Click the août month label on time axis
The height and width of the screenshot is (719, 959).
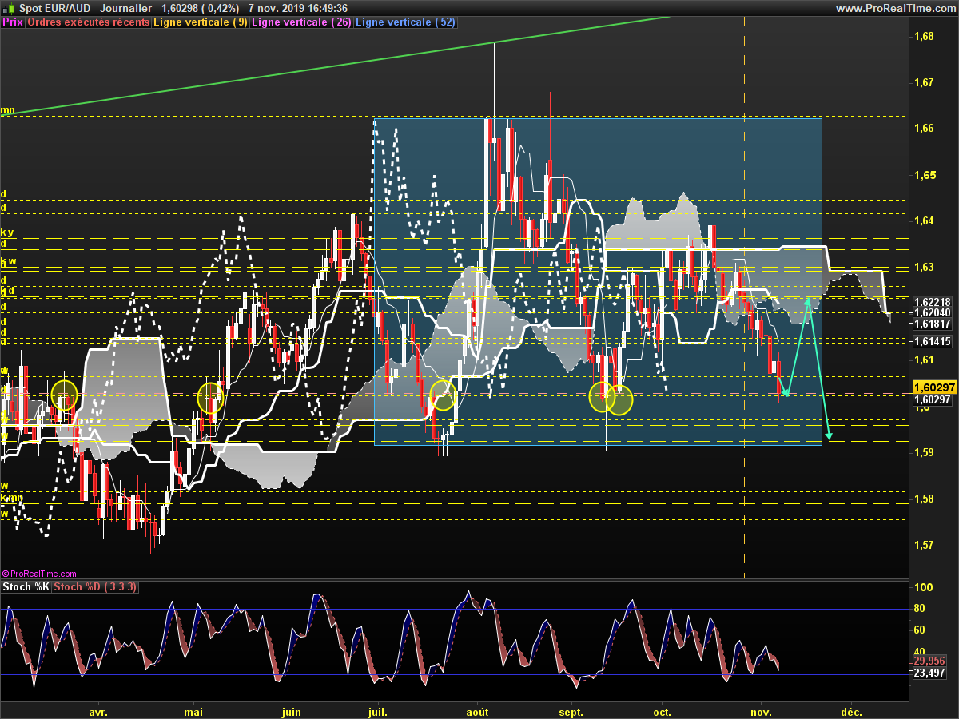pos(477,711)
